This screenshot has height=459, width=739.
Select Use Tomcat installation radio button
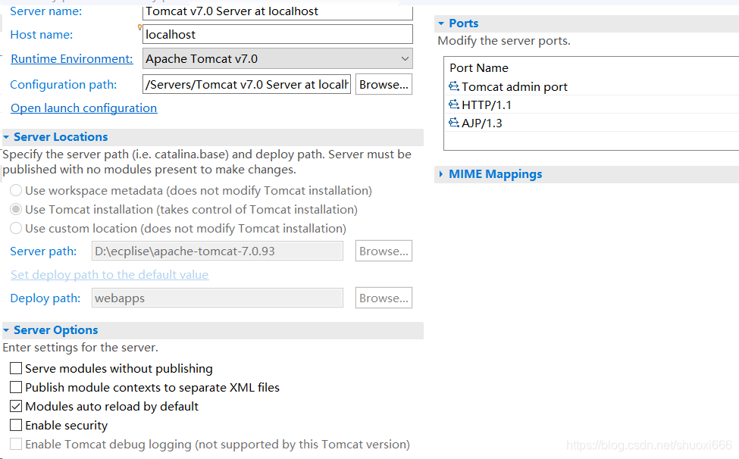point(16,209)
